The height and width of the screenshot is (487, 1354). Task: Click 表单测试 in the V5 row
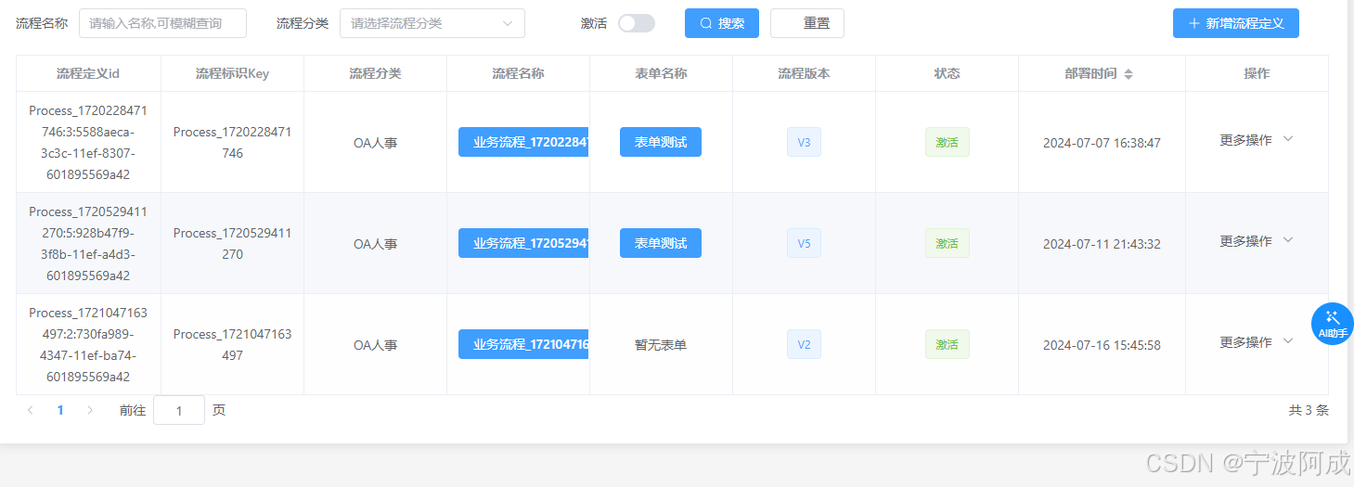(x=661, y=243)
